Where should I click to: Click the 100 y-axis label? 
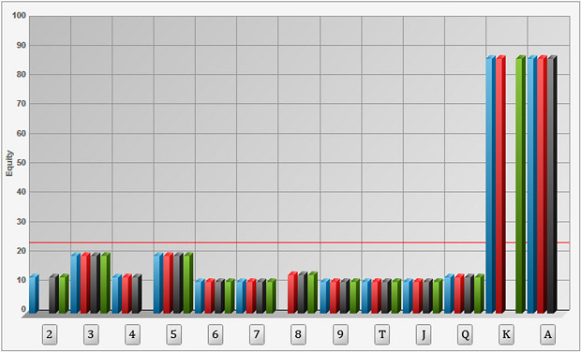pos(20,16)
